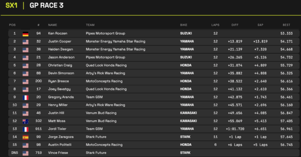Open rider name Jason Anderson
The width and height of the screenshot is (301, 157).
(x=61, y=57)
